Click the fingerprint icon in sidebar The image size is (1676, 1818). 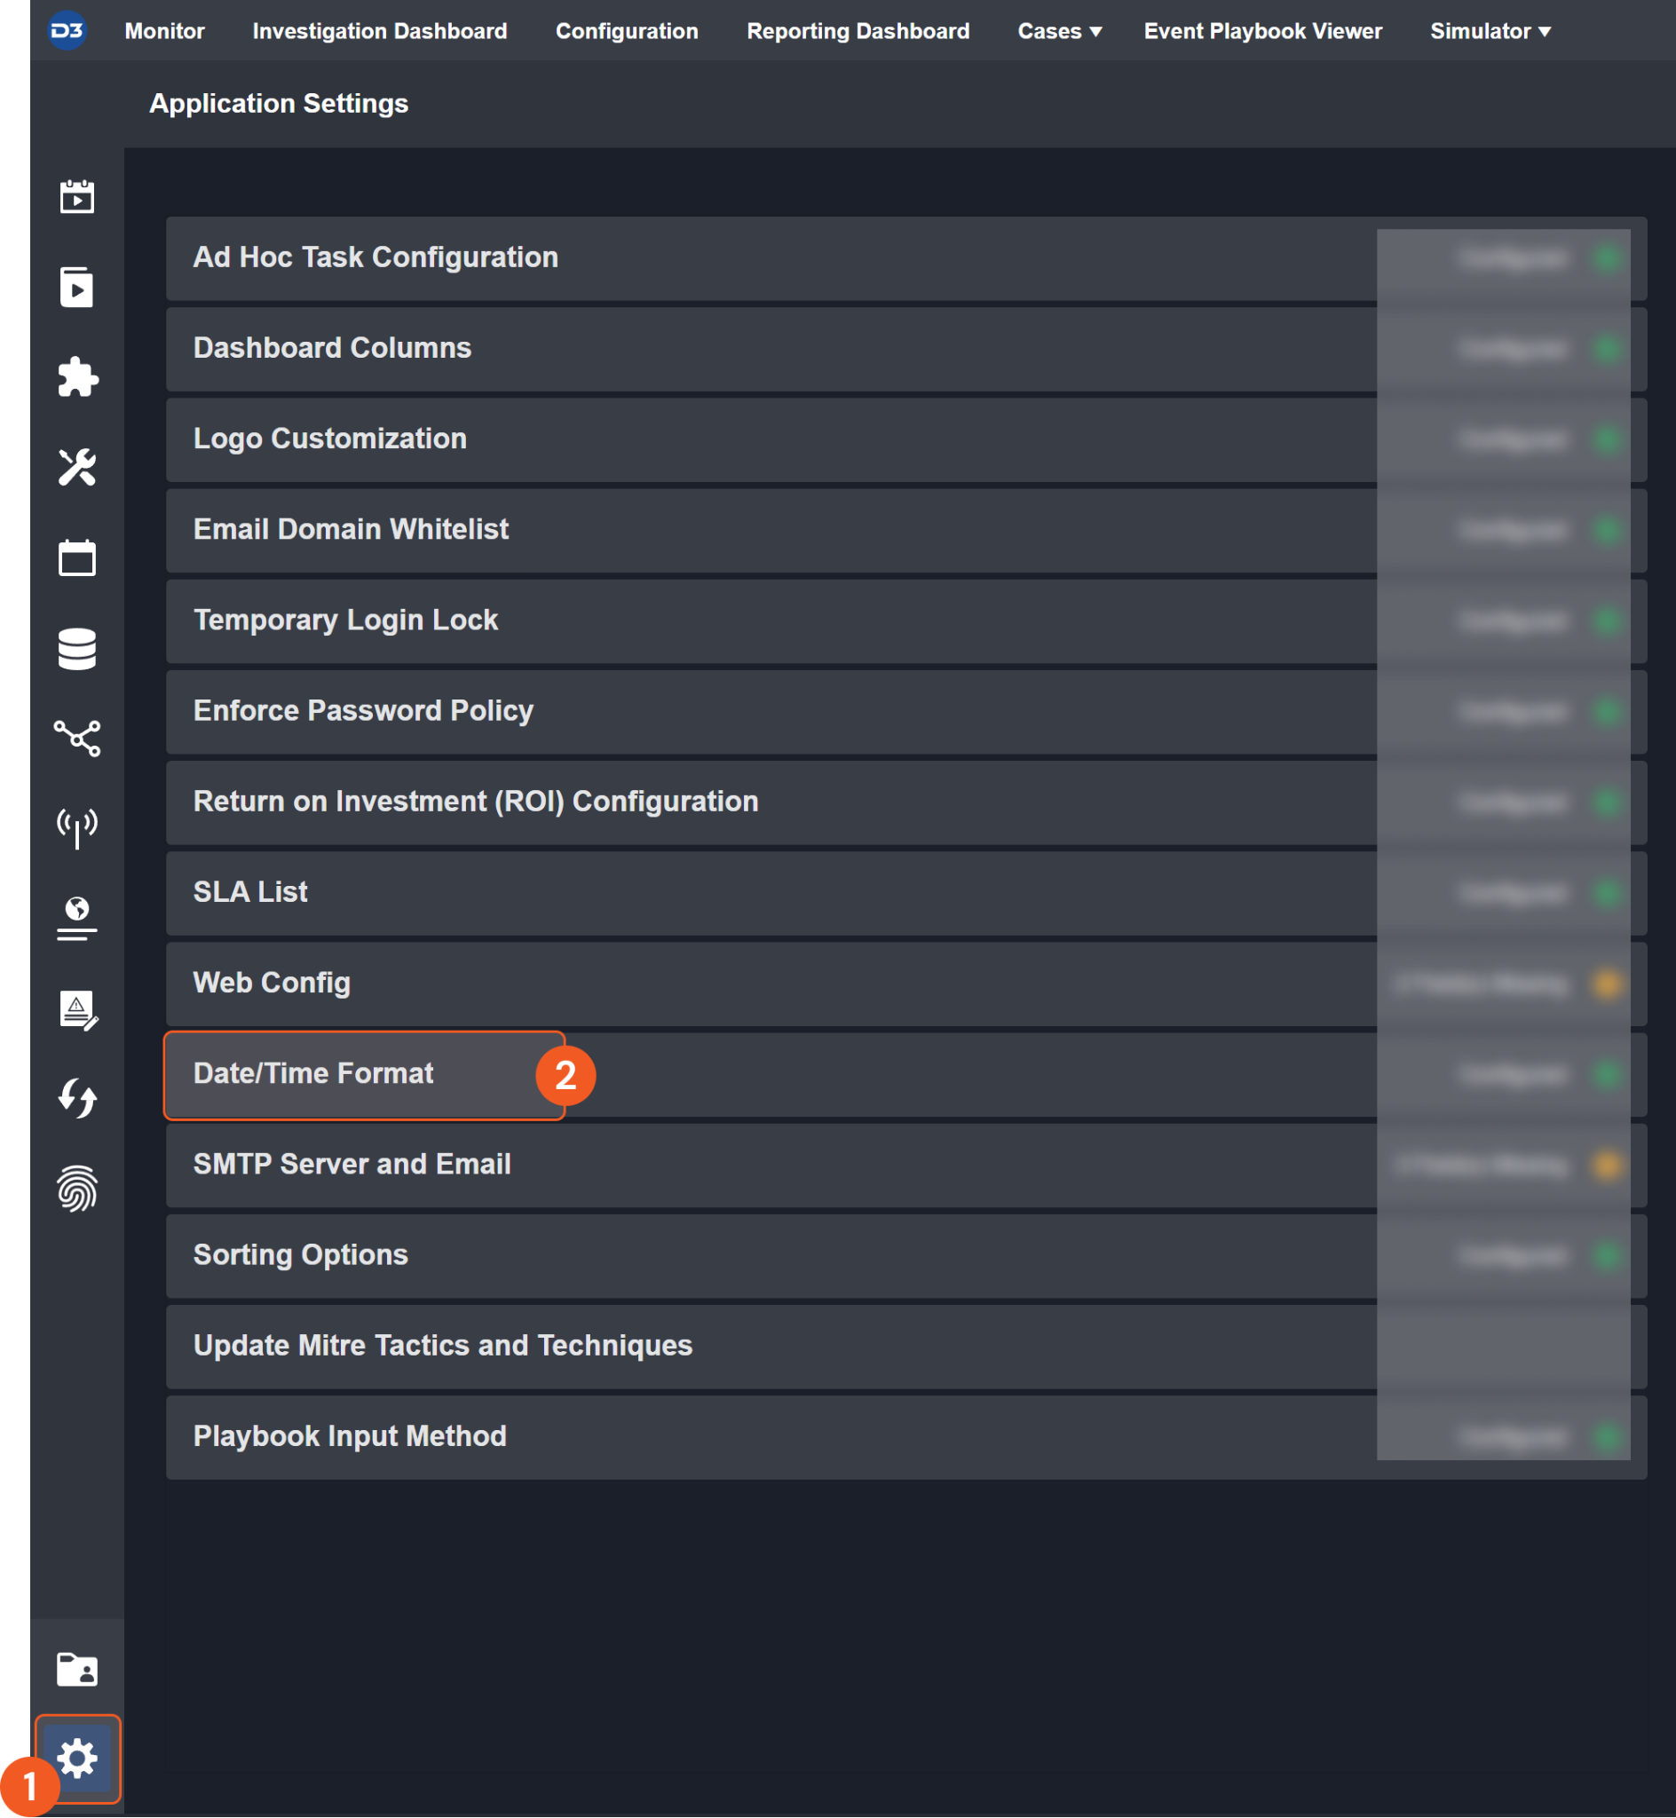pyautogui.click(x=77, y=1188)
